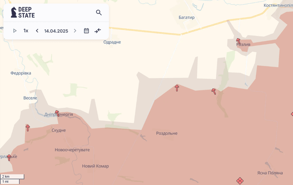Click the Одрадне settlement label
The image size is (293, 185).
click(x=112, y=42)
